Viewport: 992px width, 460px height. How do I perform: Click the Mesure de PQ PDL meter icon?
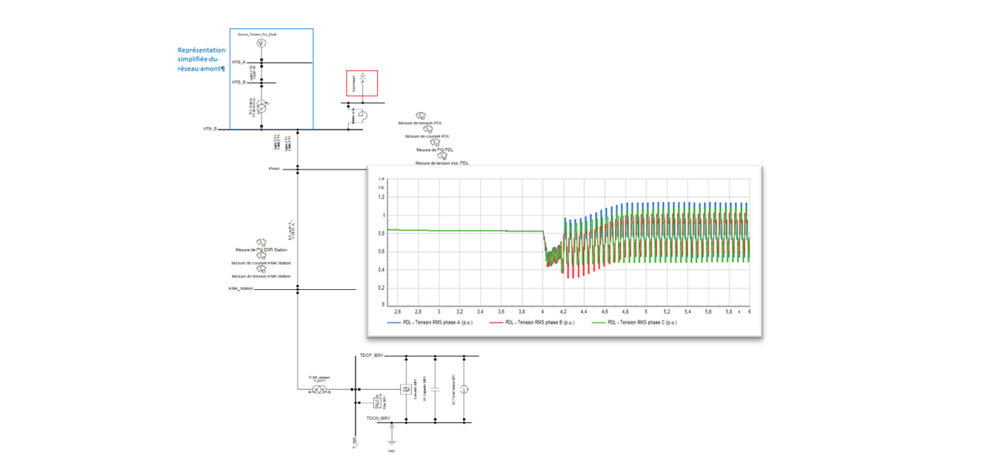pyautogui.click(x=435, y=143)
